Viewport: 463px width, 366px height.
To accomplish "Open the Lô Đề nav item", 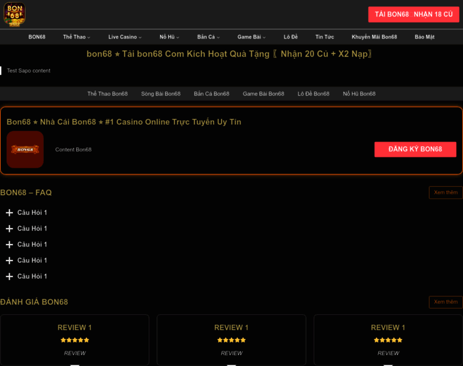I will point(291,37).
